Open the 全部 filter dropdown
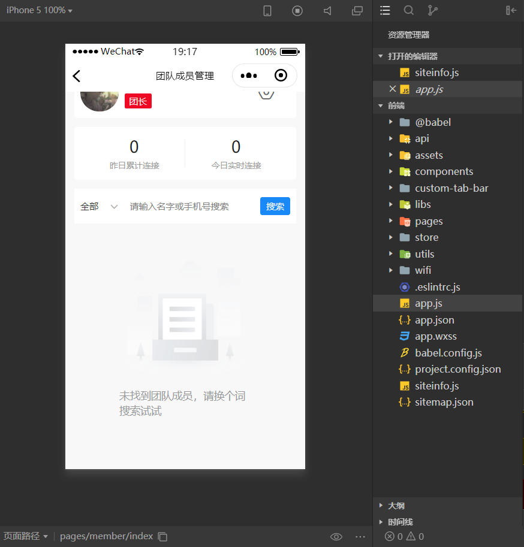The width and height of the screenshot is (524, 547). [x=99, y=207]
